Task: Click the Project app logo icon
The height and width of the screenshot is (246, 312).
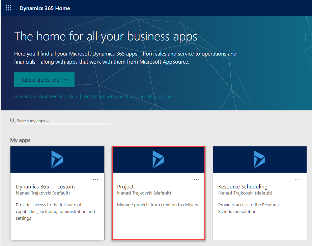Action: tap(158, 159)
